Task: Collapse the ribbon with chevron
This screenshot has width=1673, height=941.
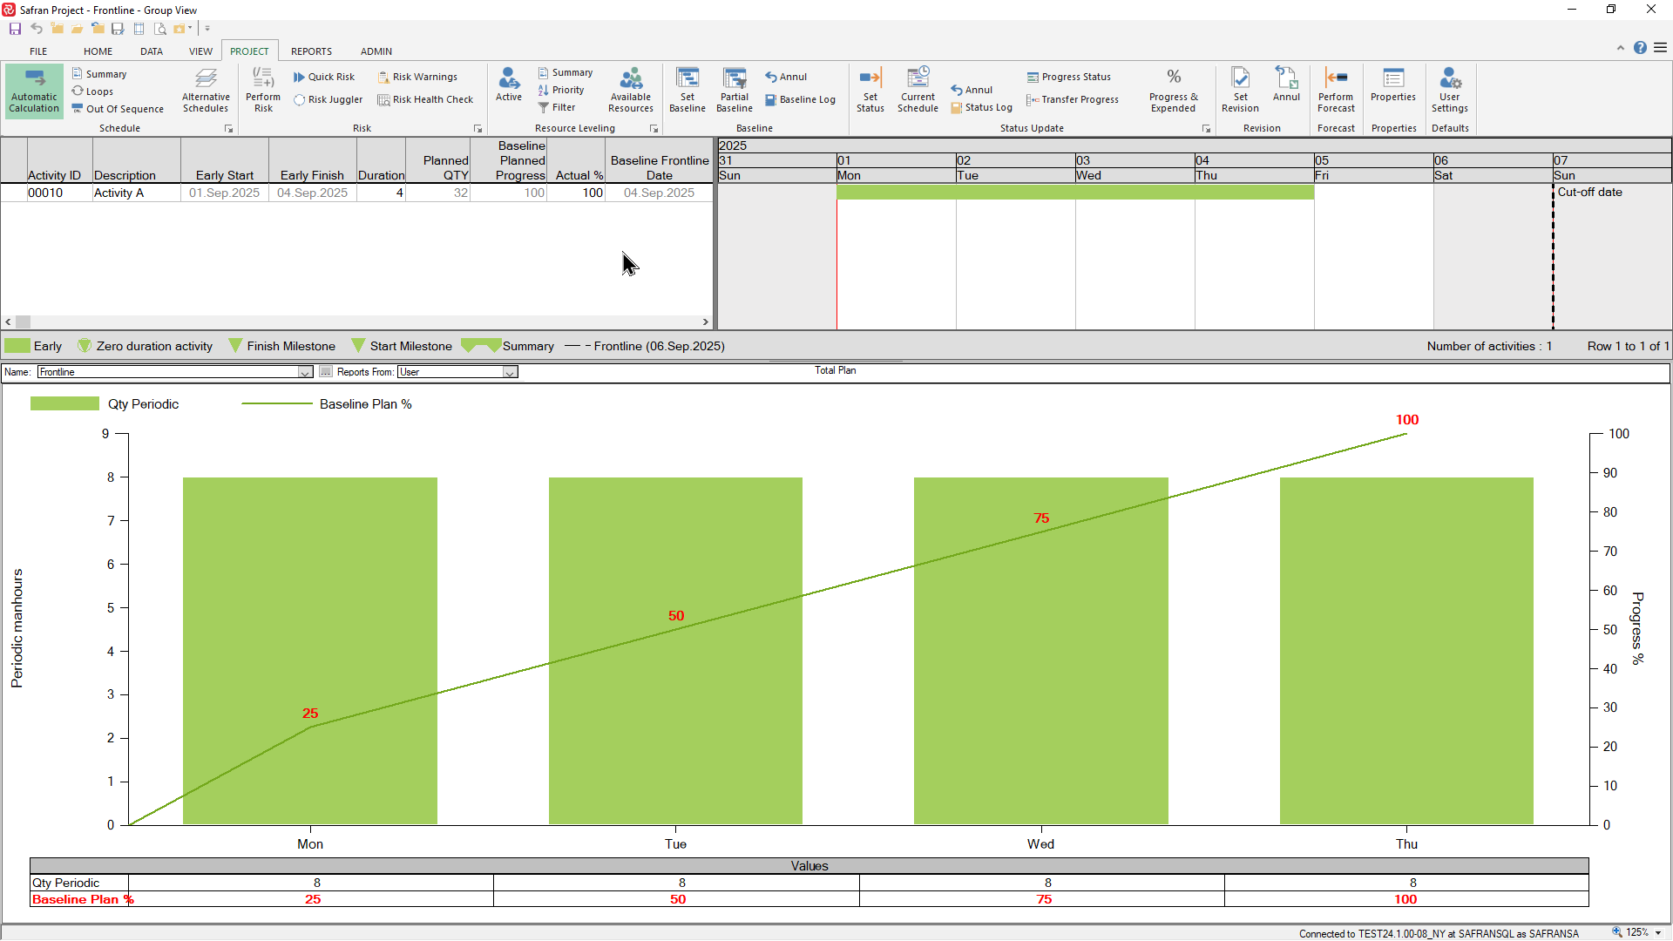Action: (x=1621, y=48)
